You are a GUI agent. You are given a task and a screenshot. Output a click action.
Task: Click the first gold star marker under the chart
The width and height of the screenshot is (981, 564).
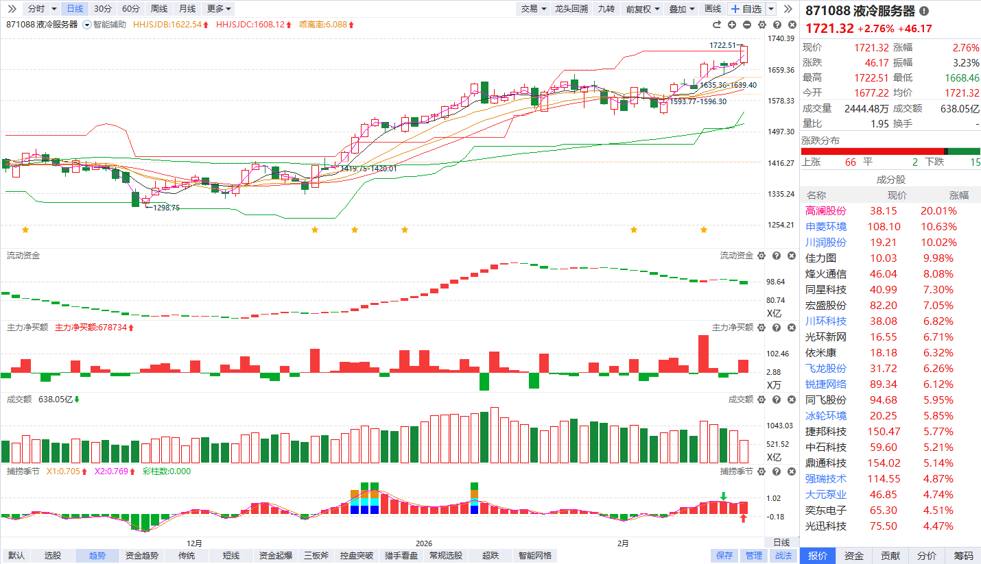[25, 229]
